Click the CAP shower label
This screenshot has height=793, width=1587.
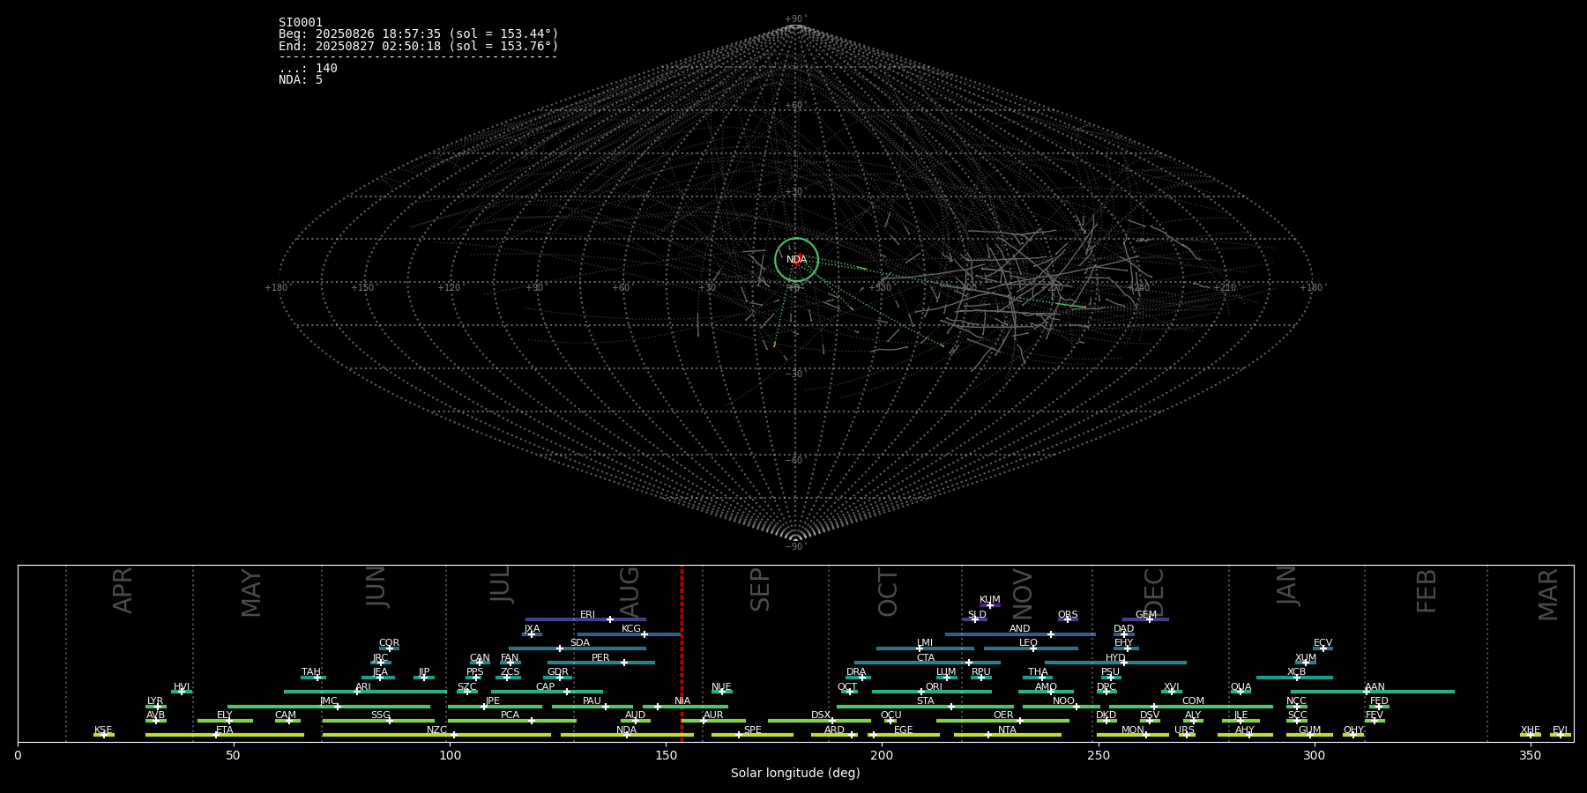[546, 687]
